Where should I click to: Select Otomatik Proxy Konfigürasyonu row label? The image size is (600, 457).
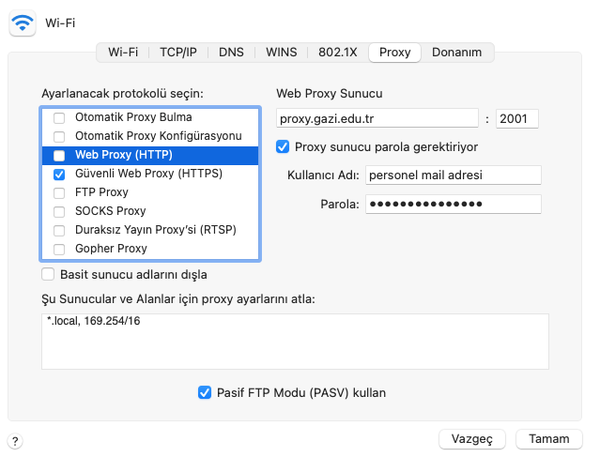click(x=158, y=136)
